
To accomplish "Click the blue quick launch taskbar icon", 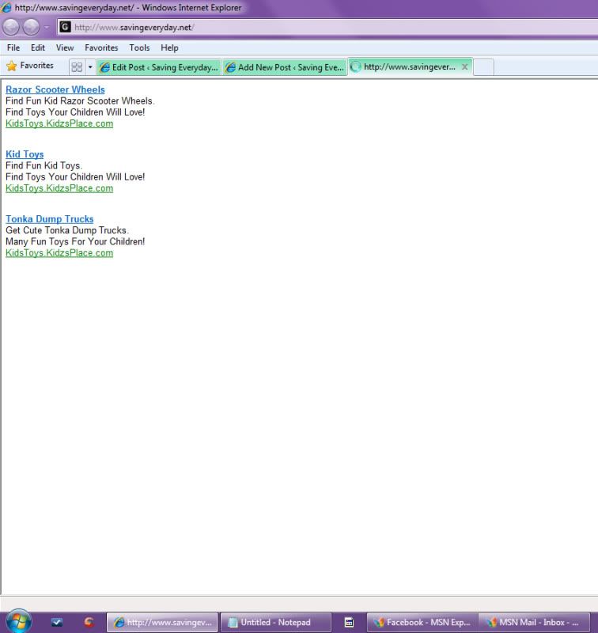I will pos(57,623).
